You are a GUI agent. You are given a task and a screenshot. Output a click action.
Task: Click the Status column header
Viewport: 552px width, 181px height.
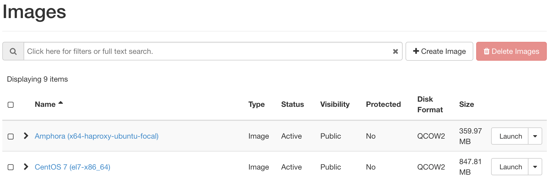[292, 104]
